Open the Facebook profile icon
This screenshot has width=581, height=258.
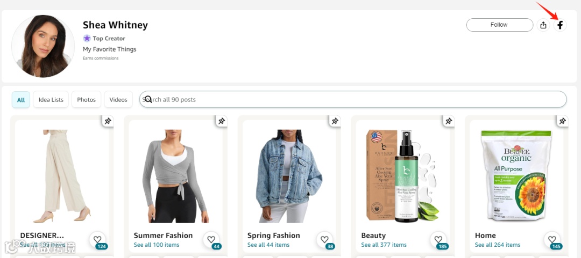point(560,25)
